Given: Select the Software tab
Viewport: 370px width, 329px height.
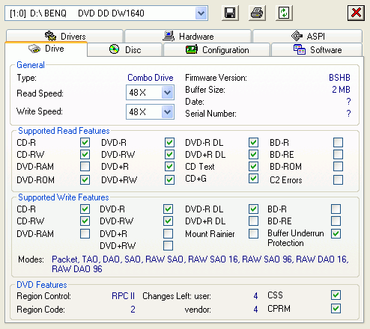Looking at the screenshot, I should (x=317, y=49).
